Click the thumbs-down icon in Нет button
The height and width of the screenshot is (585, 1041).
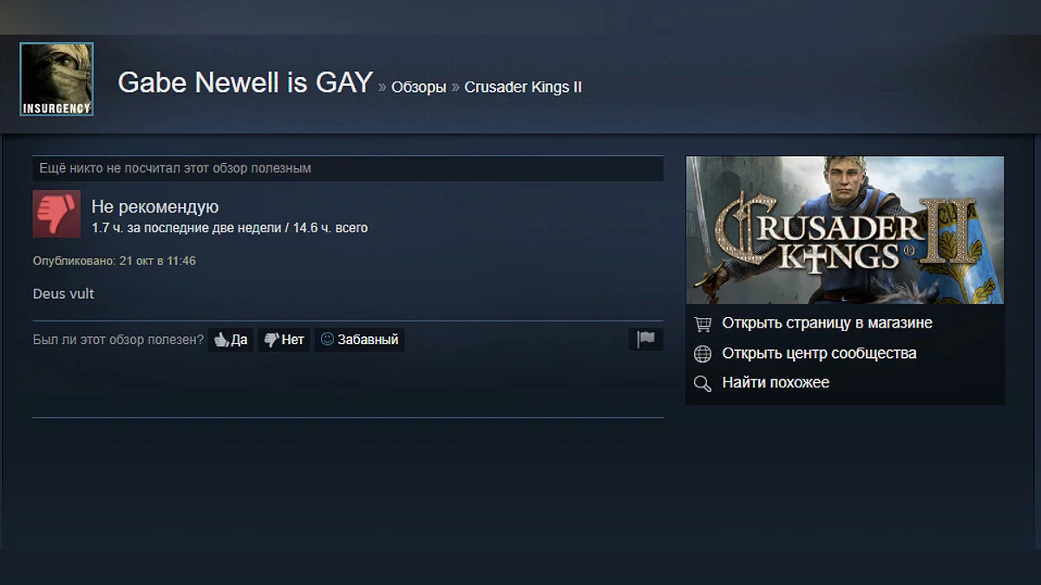[272, 340]
